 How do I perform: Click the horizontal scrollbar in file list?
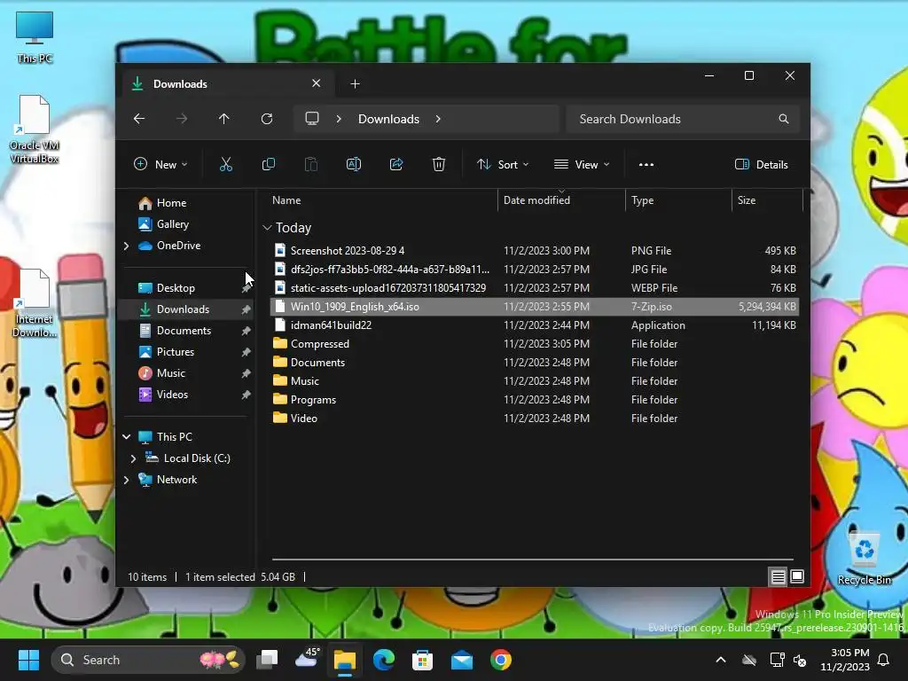tap(532, 560)
